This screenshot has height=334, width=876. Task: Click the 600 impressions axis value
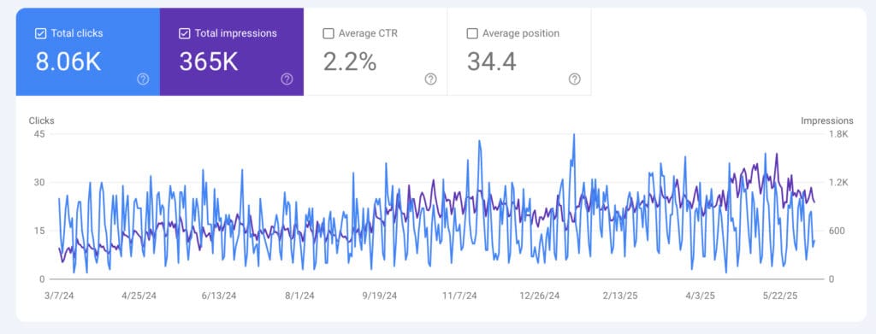click(x=837, y=231)
